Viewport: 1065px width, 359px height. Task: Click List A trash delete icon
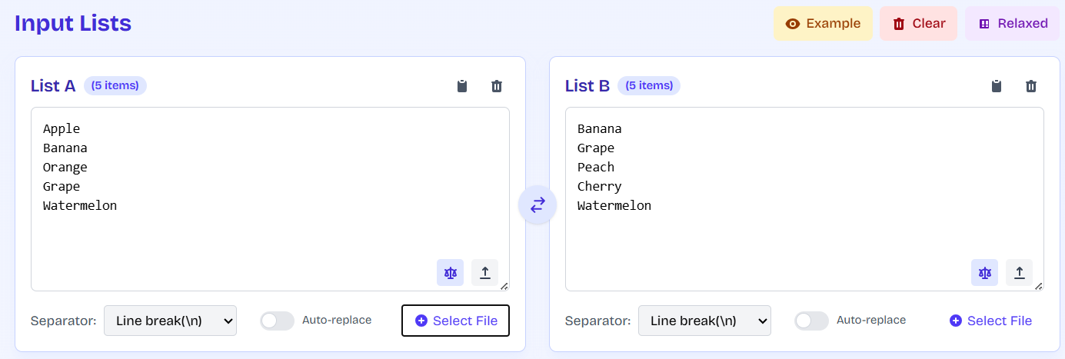tap(497, 86)
